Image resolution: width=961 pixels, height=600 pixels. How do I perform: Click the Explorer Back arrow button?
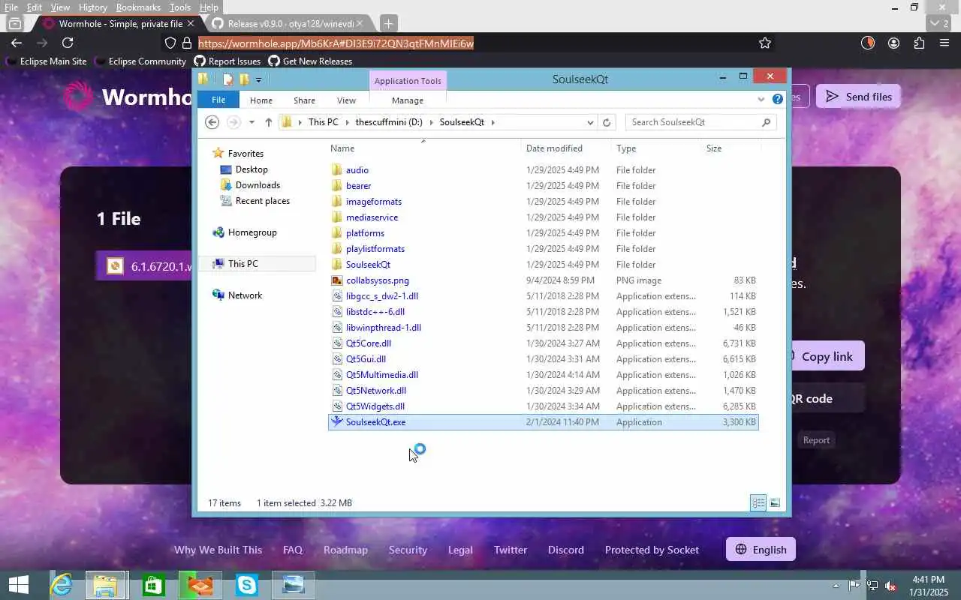click(212, 122)
